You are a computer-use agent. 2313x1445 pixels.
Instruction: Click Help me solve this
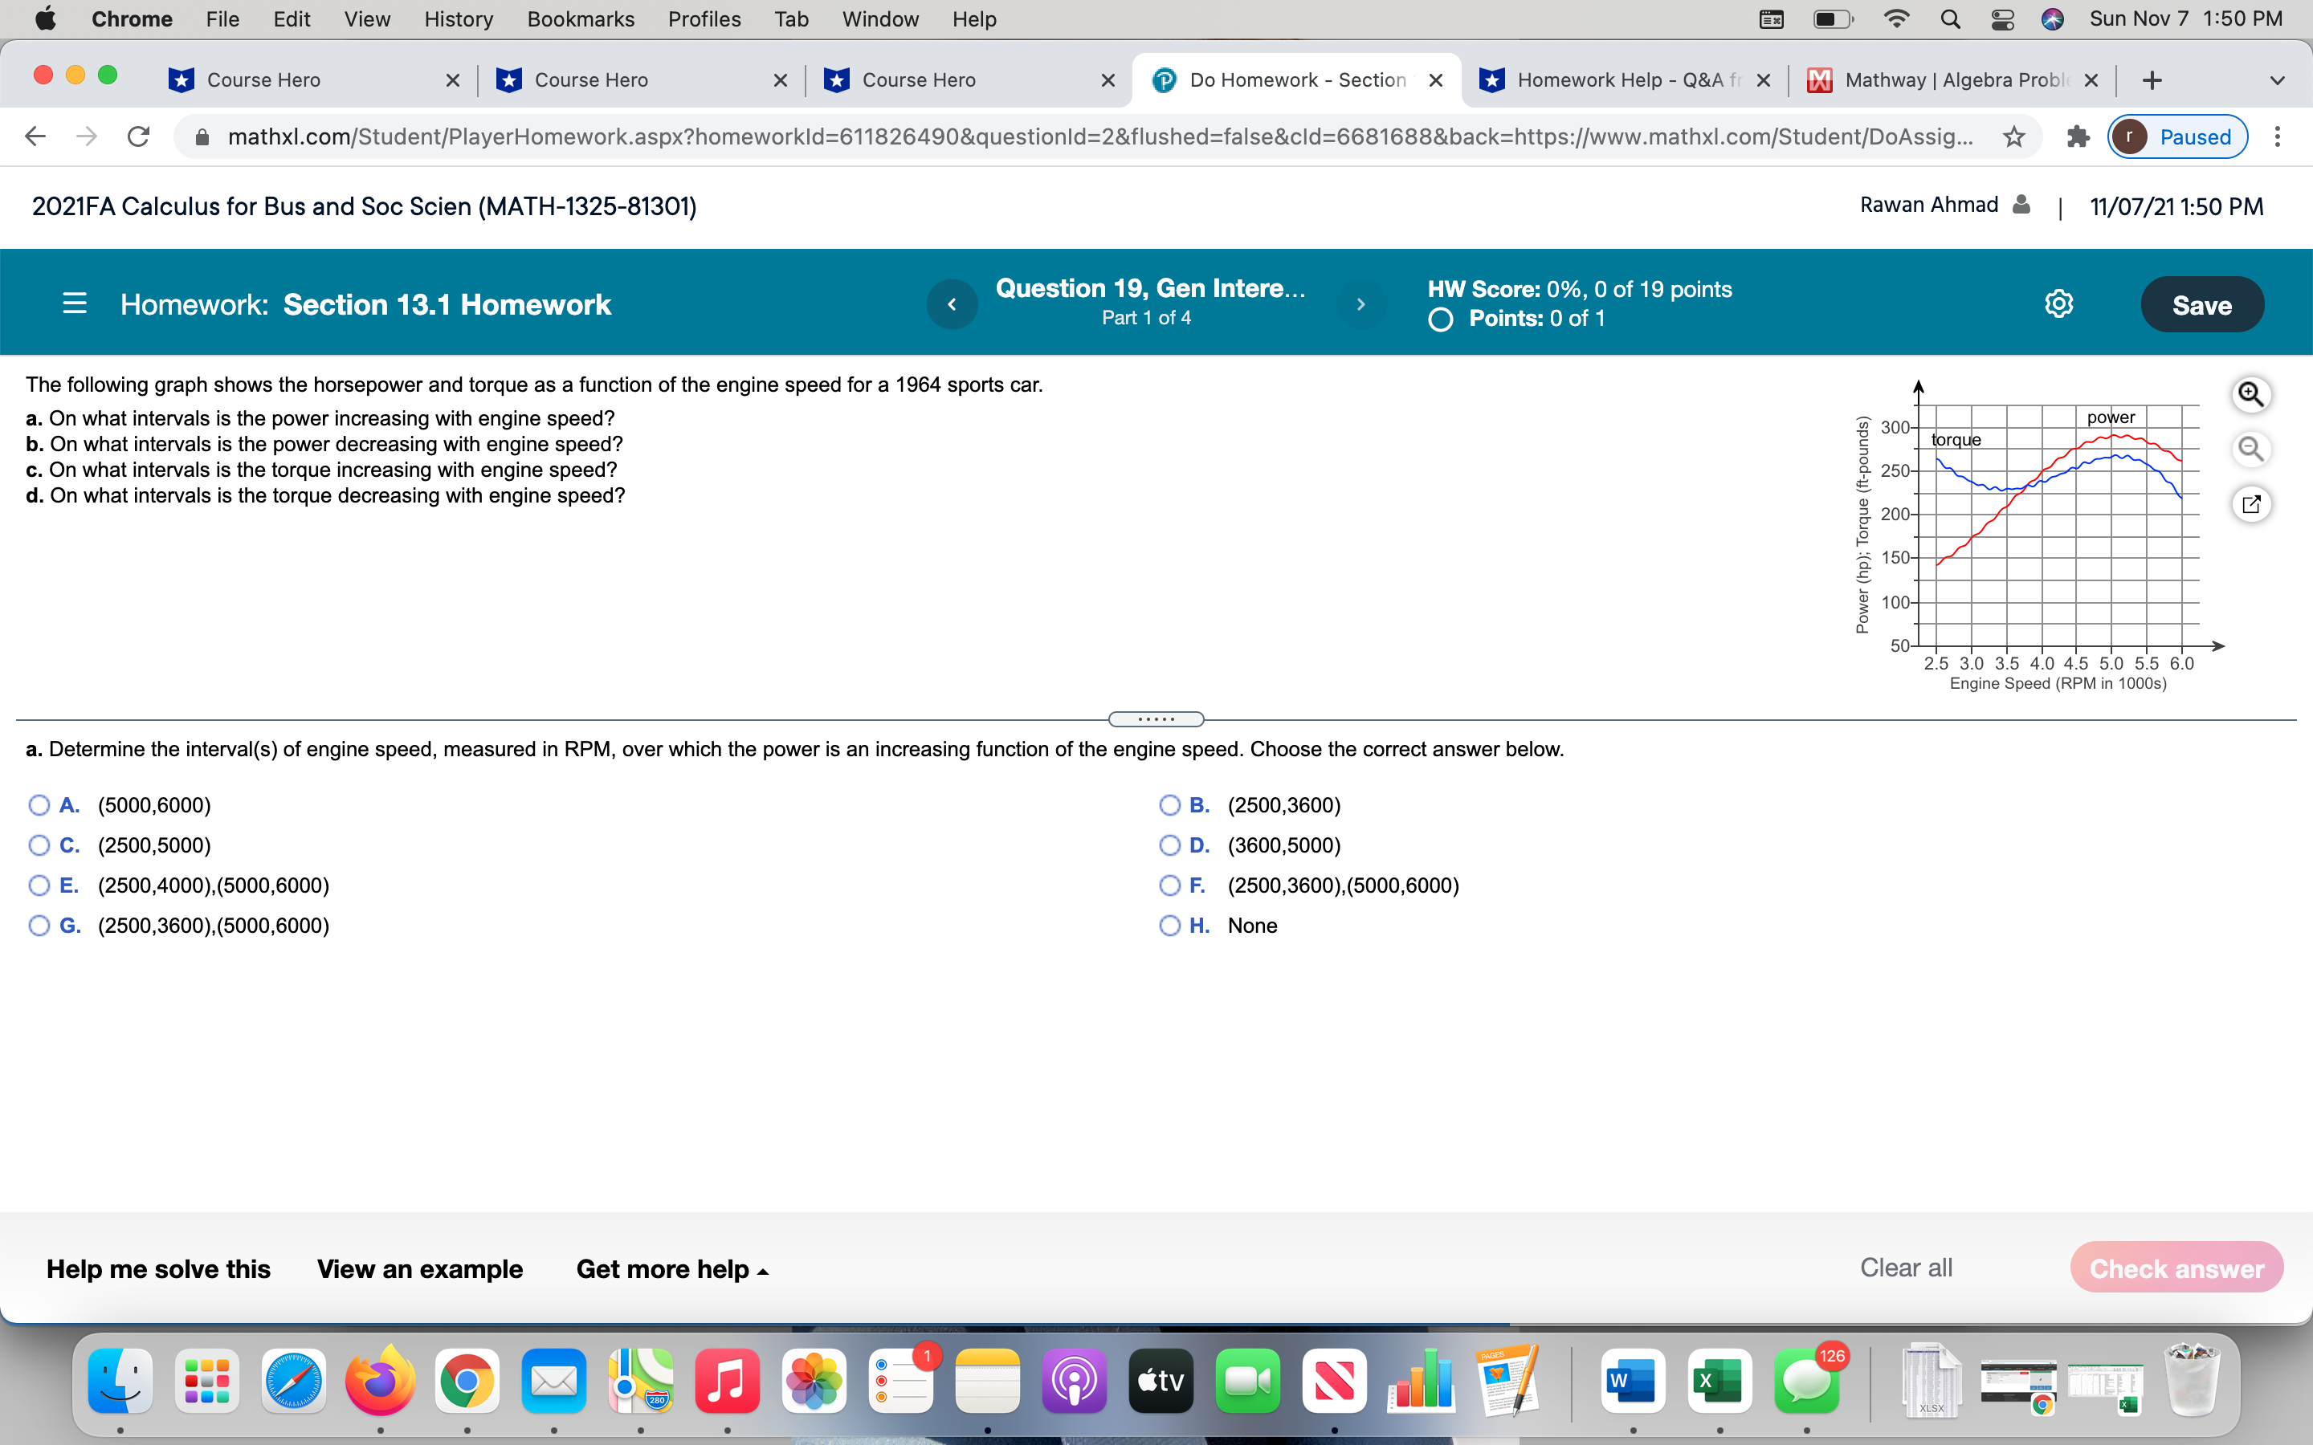point(157,1268)
